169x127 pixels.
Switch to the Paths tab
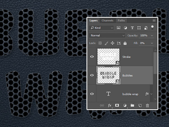(x=121, y=21)
